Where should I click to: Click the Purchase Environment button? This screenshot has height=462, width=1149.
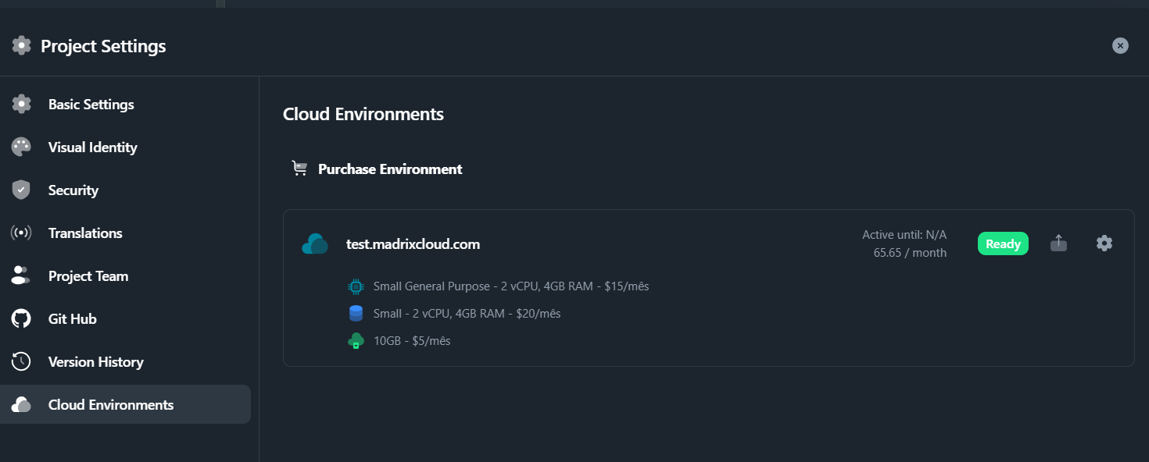coord(389,169)
